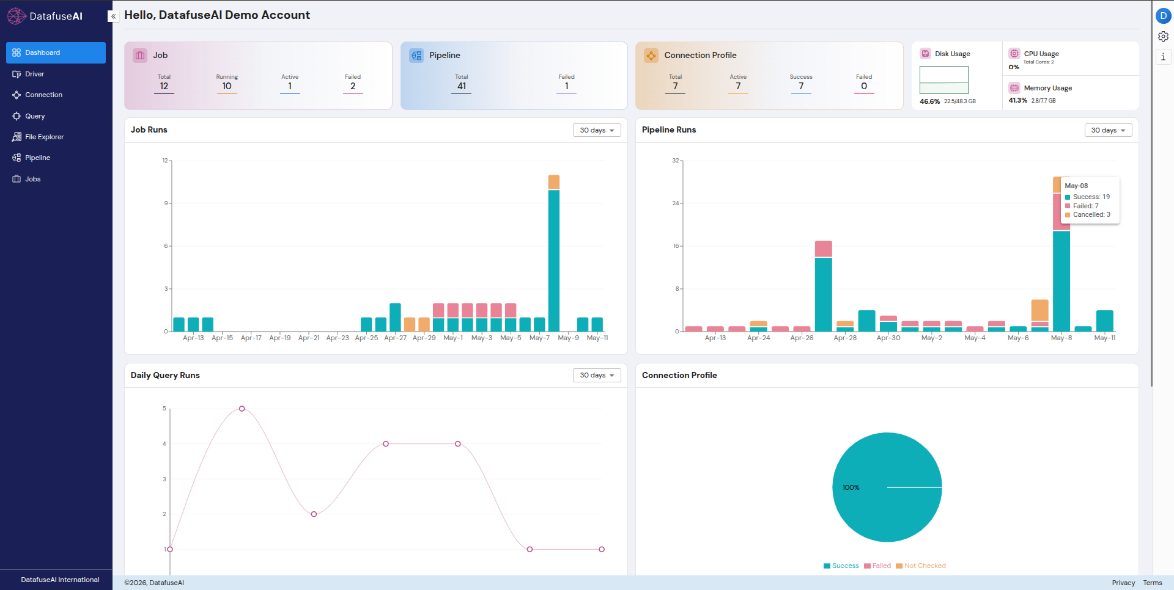
Task: Toggle the Failed legend in Connection Profile
Action: coord(877,566)
